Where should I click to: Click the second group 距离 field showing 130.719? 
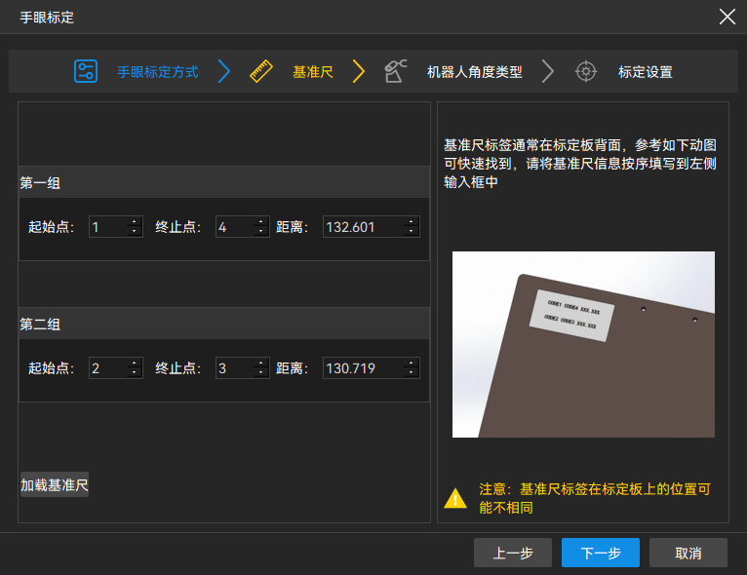pyautogui.click(x=362, y=368)
